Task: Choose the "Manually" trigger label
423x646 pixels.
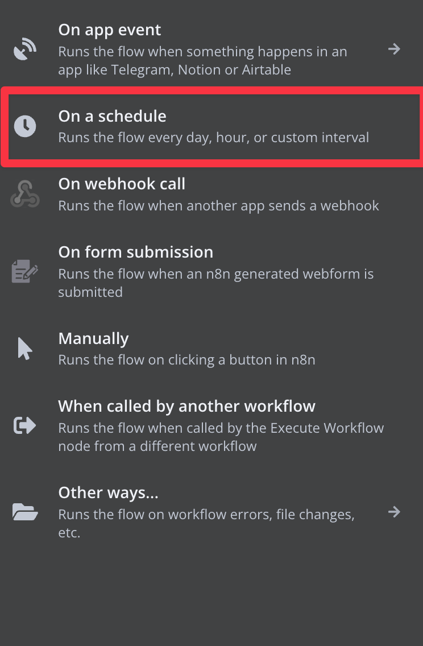Action: (x=93, y=338)
